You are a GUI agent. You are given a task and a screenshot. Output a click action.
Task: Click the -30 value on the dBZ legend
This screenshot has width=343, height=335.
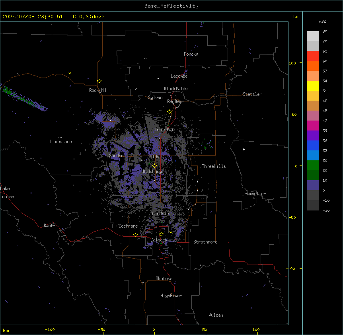[326, 210]
